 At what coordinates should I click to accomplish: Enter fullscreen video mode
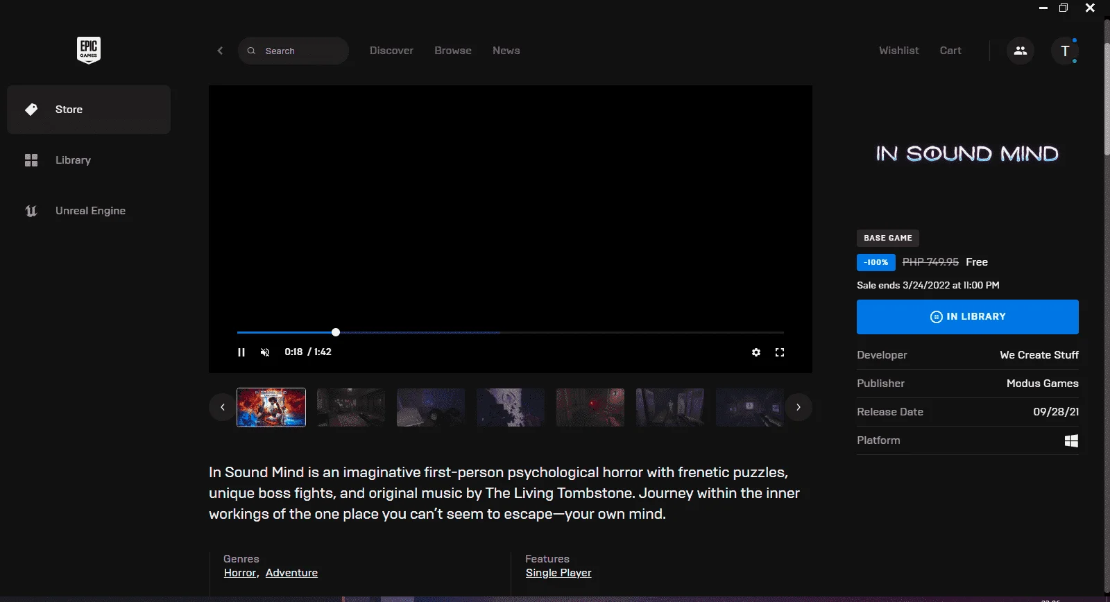(x=780, y=352)
